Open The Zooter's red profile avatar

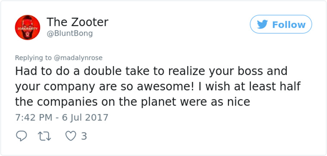28,27
